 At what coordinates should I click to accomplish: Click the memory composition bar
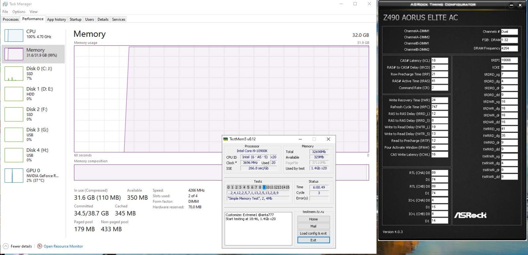[221, 172]
